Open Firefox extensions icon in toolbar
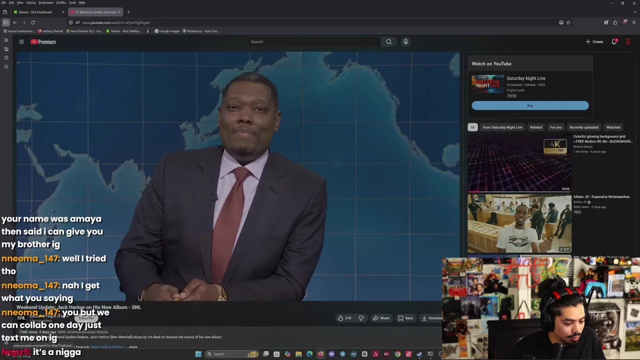This screenshot has width=640, height=360. [x=615, y=22]
